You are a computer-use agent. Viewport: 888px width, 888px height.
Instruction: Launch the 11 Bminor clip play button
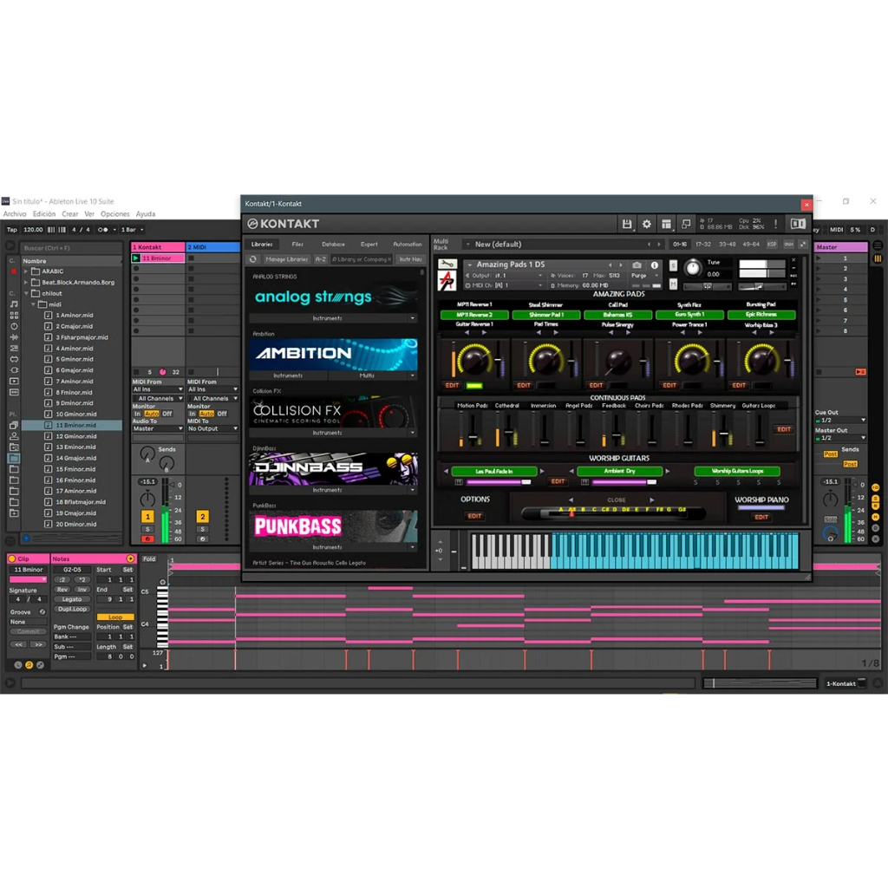pos(136,258)
